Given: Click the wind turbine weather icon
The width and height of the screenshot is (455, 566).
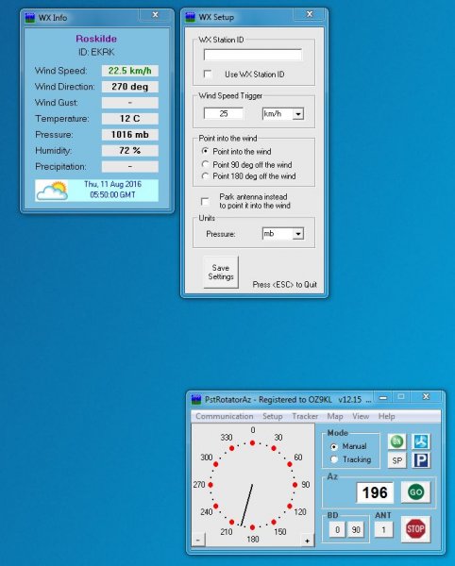Looking at the screenshot, I should pyautogui.click(x=421, y=441).
